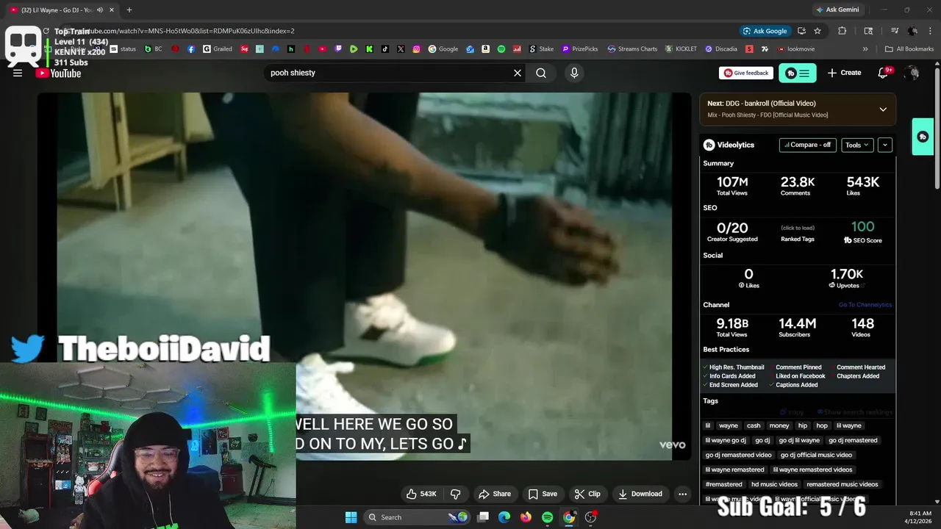
Task: Dislike the video with thumbs down
Action: (x=455, y=494)
